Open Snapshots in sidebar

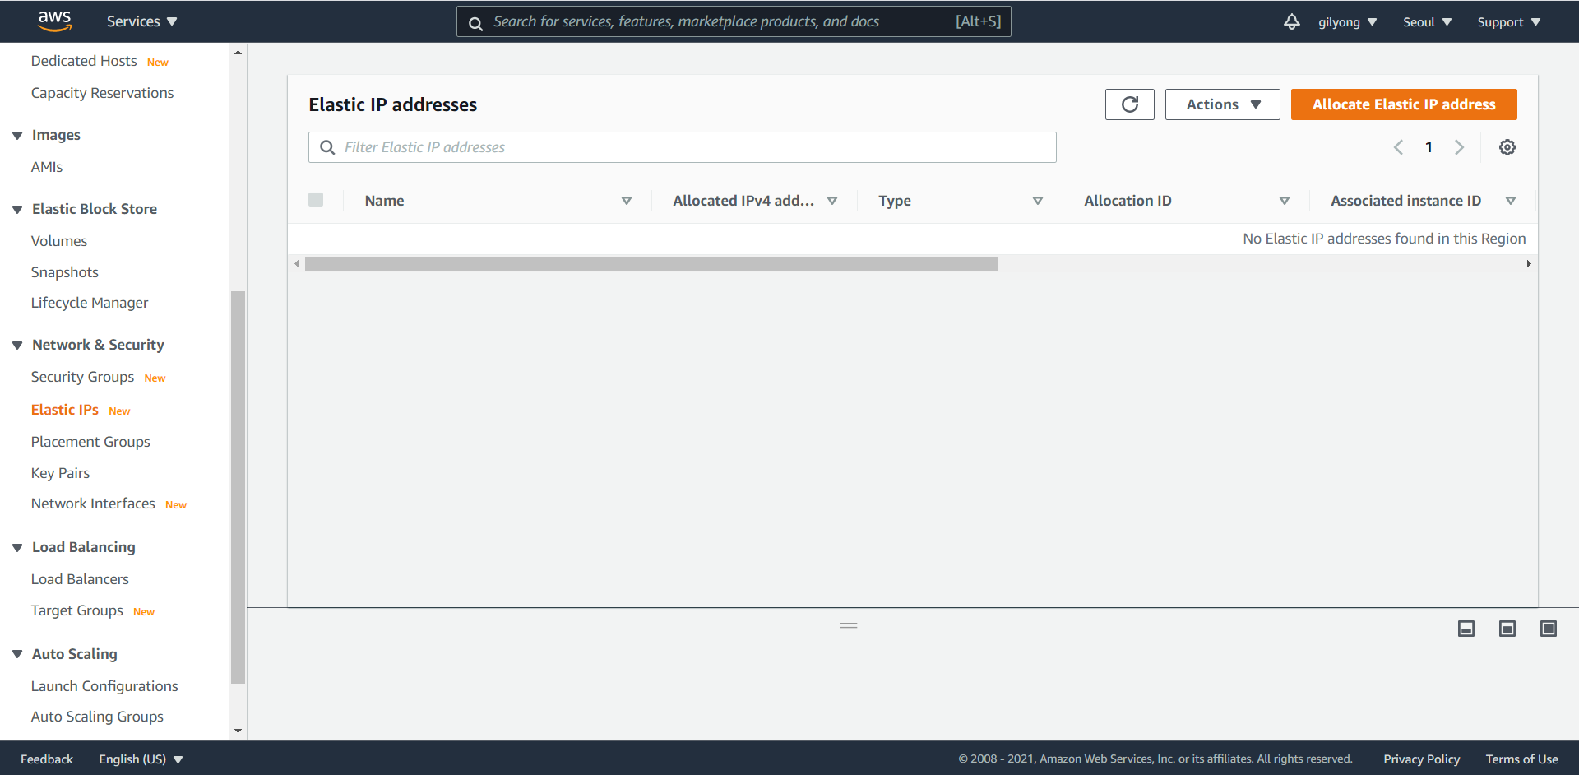point(65,272)
